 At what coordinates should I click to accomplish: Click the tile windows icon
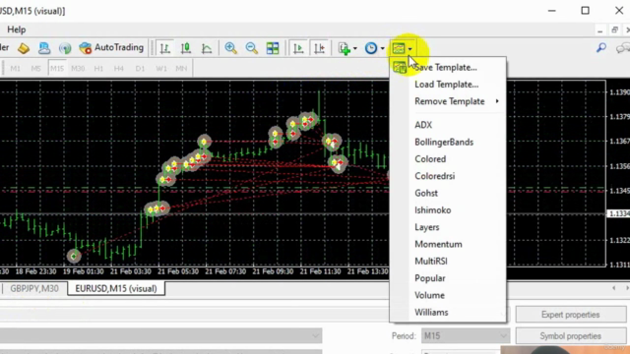click(273, 48)
